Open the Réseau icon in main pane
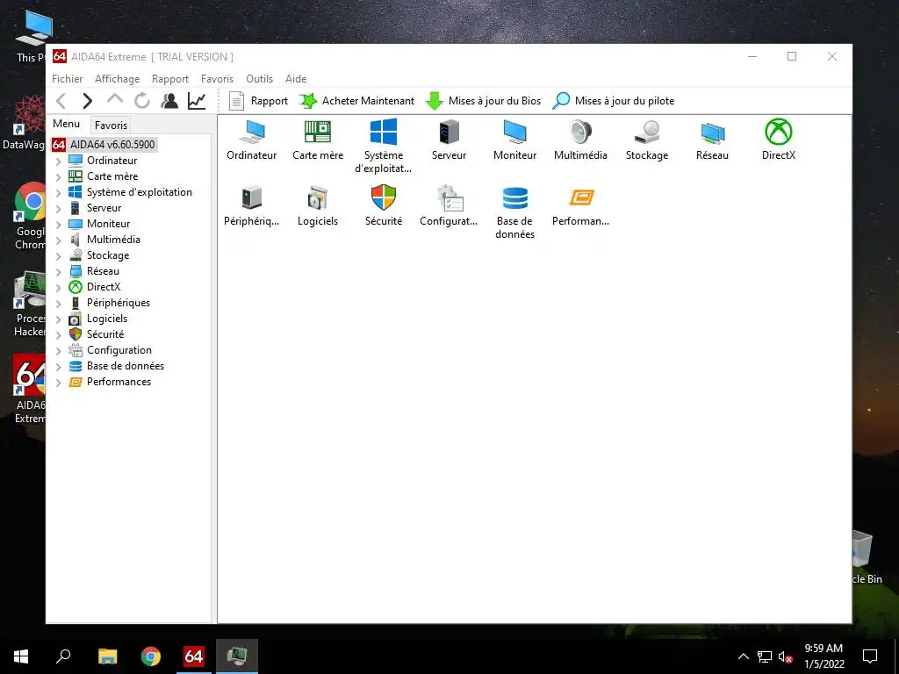Viewport: 899px width, 674px height. click(713, 133)
